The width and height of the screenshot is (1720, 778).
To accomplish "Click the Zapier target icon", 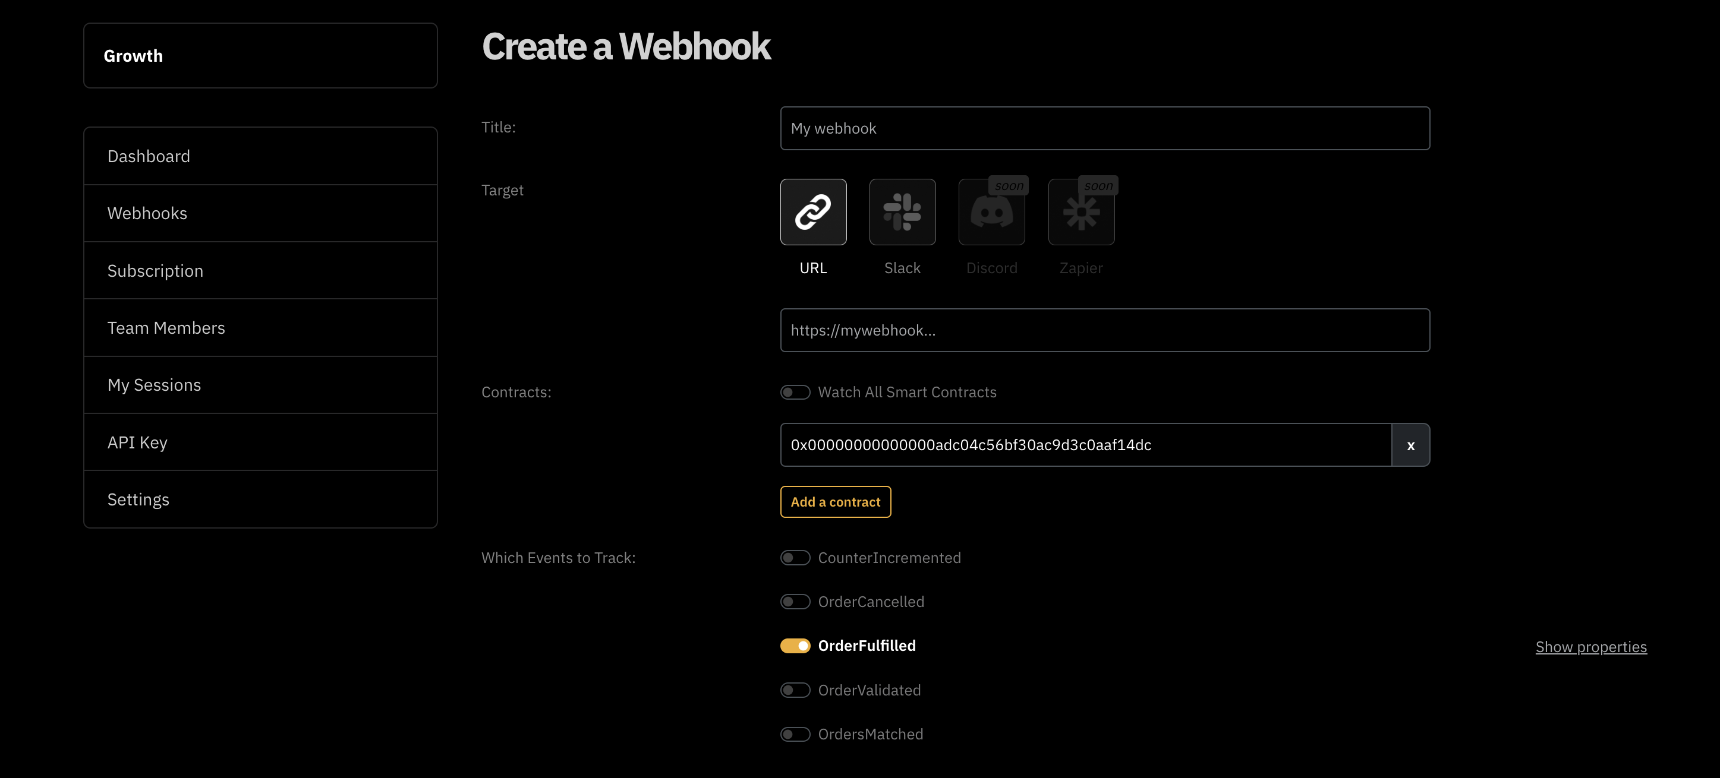I will pyautogui.click(x=1081, y=212).
